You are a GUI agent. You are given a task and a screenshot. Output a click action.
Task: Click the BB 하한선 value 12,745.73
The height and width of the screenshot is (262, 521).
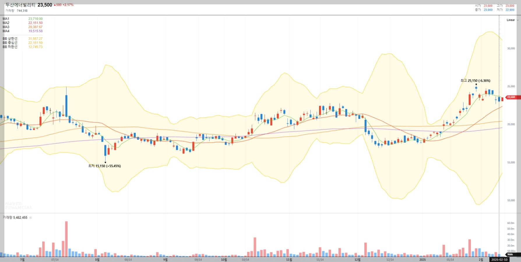pos(35,47)
